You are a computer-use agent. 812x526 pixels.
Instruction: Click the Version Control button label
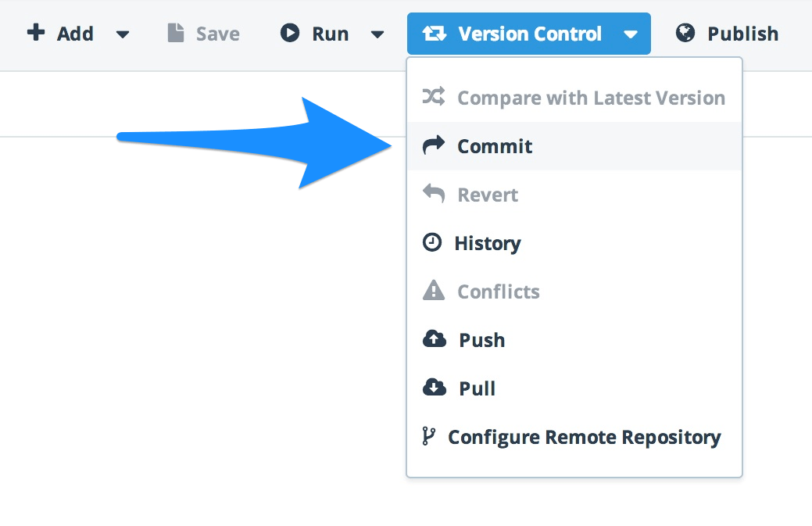530,34
